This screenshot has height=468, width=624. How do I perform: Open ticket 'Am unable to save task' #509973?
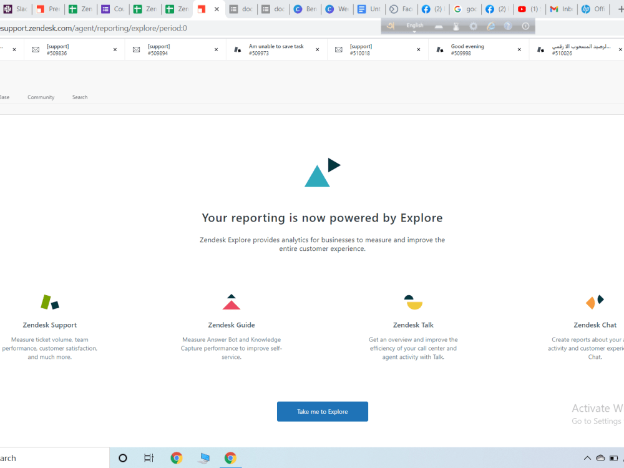(x=276, y=50)
